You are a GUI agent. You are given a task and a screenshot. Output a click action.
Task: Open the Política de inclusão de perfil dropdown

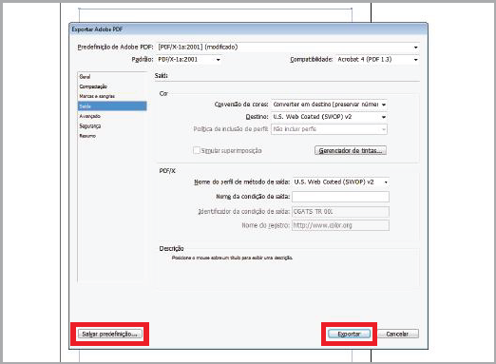tap(329, 129)
